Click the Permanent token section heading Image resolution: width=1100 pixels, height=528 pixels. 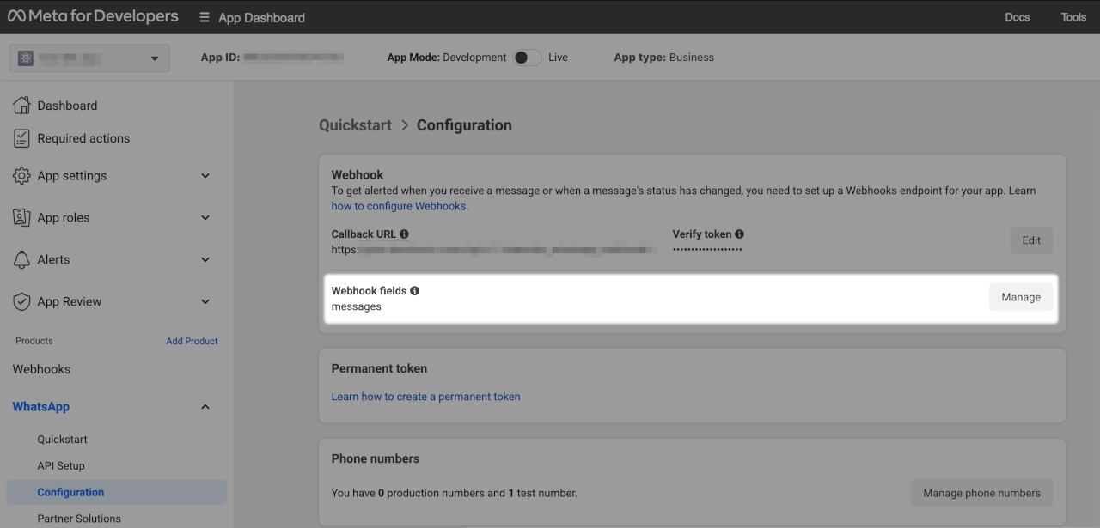coord(379,368)
